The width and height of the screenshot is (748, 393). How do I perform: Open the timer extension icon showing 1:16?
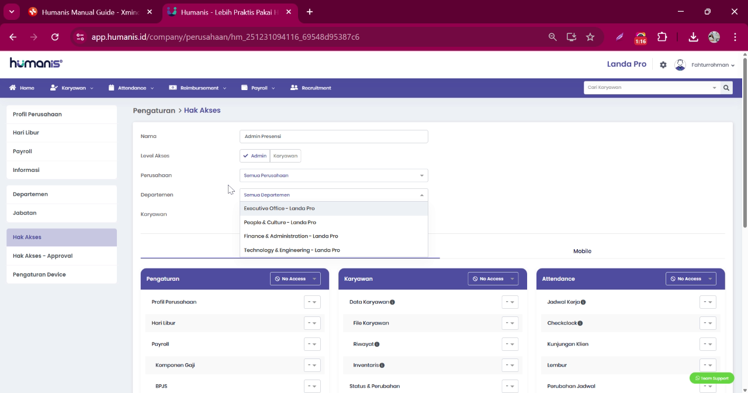(640, 38)
